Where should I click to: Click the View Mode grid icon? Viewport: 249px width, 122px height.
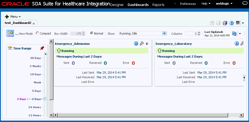pos(10,33)
